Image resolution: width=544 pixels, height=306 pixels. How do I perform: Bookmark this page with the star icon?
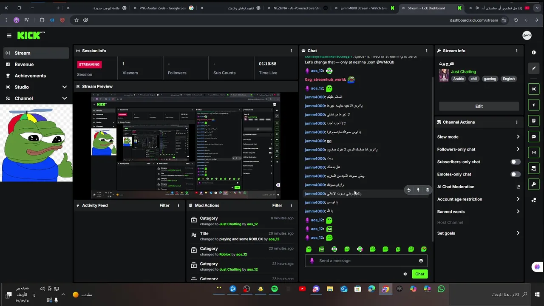click(76, 20)
